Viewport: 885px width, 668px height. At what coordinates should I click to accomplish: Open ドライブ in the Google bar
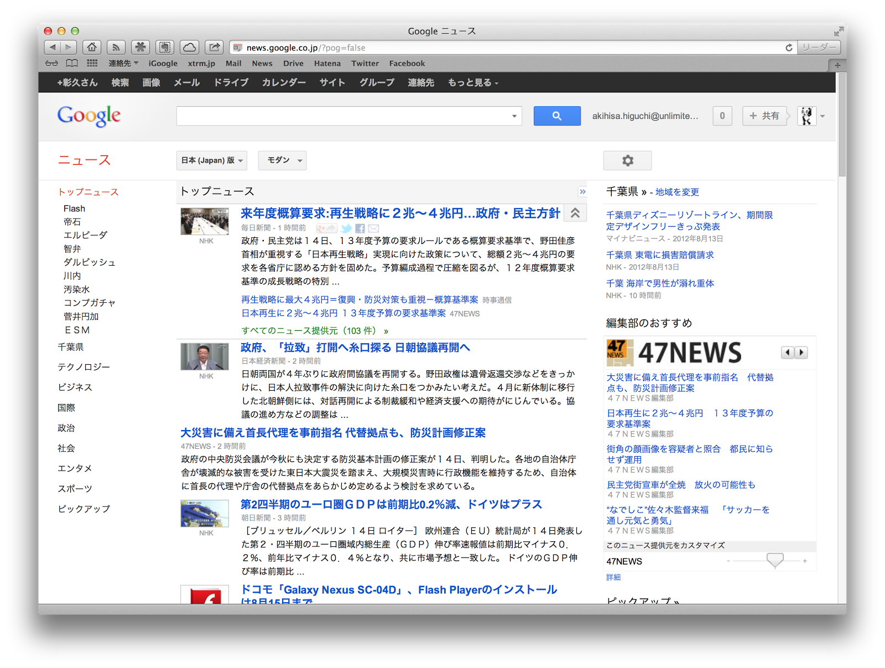231,82
